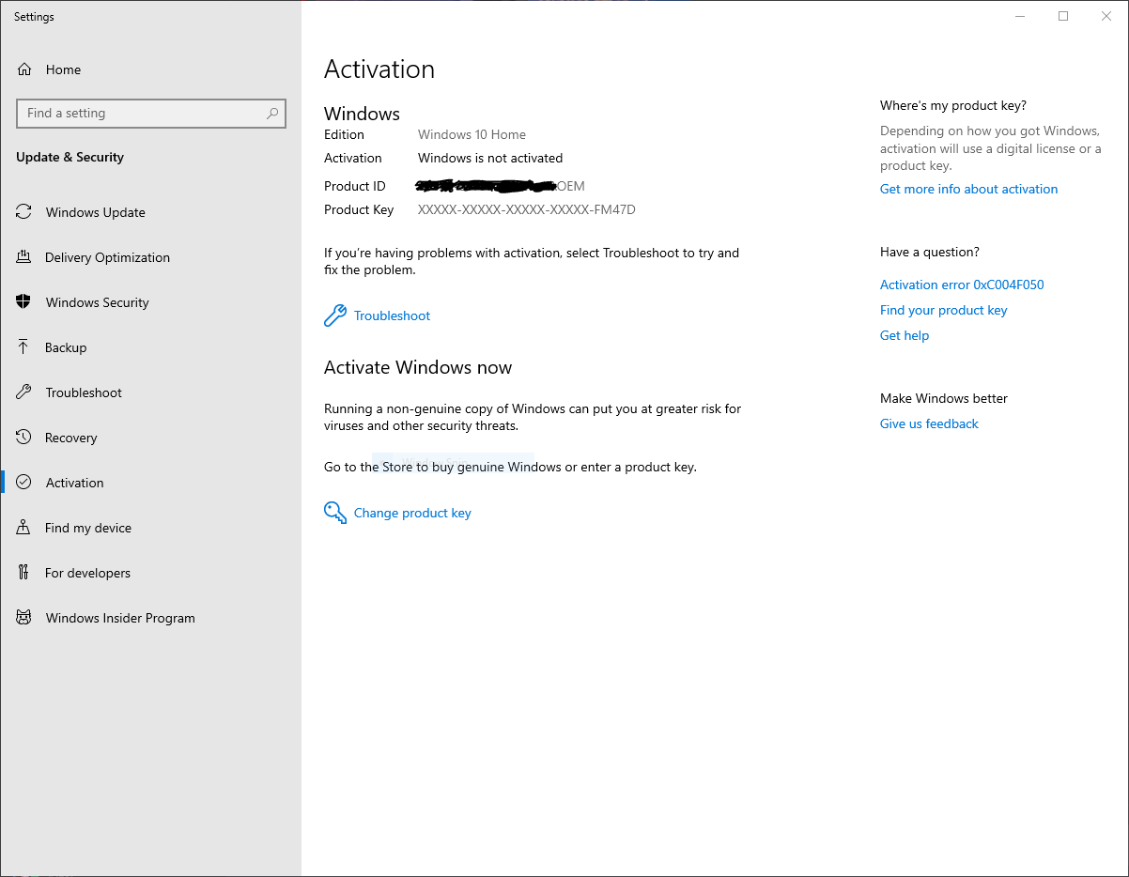The height and width of the screenshot is (877, 1129).
Task: Click the blue key icon for product key
Action: [335, 513]
